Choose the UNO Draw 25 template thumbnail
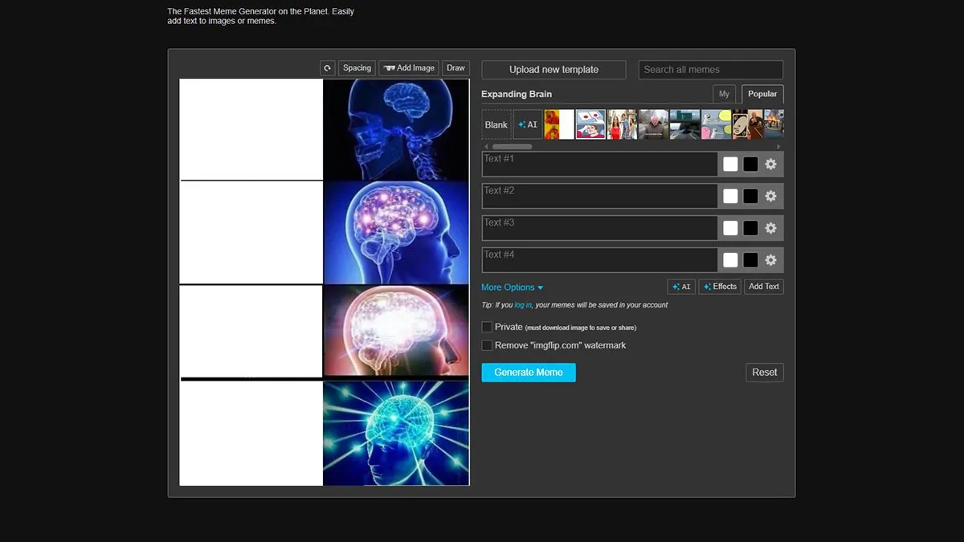This screenshot has width=964, height=542. point(747,124)
